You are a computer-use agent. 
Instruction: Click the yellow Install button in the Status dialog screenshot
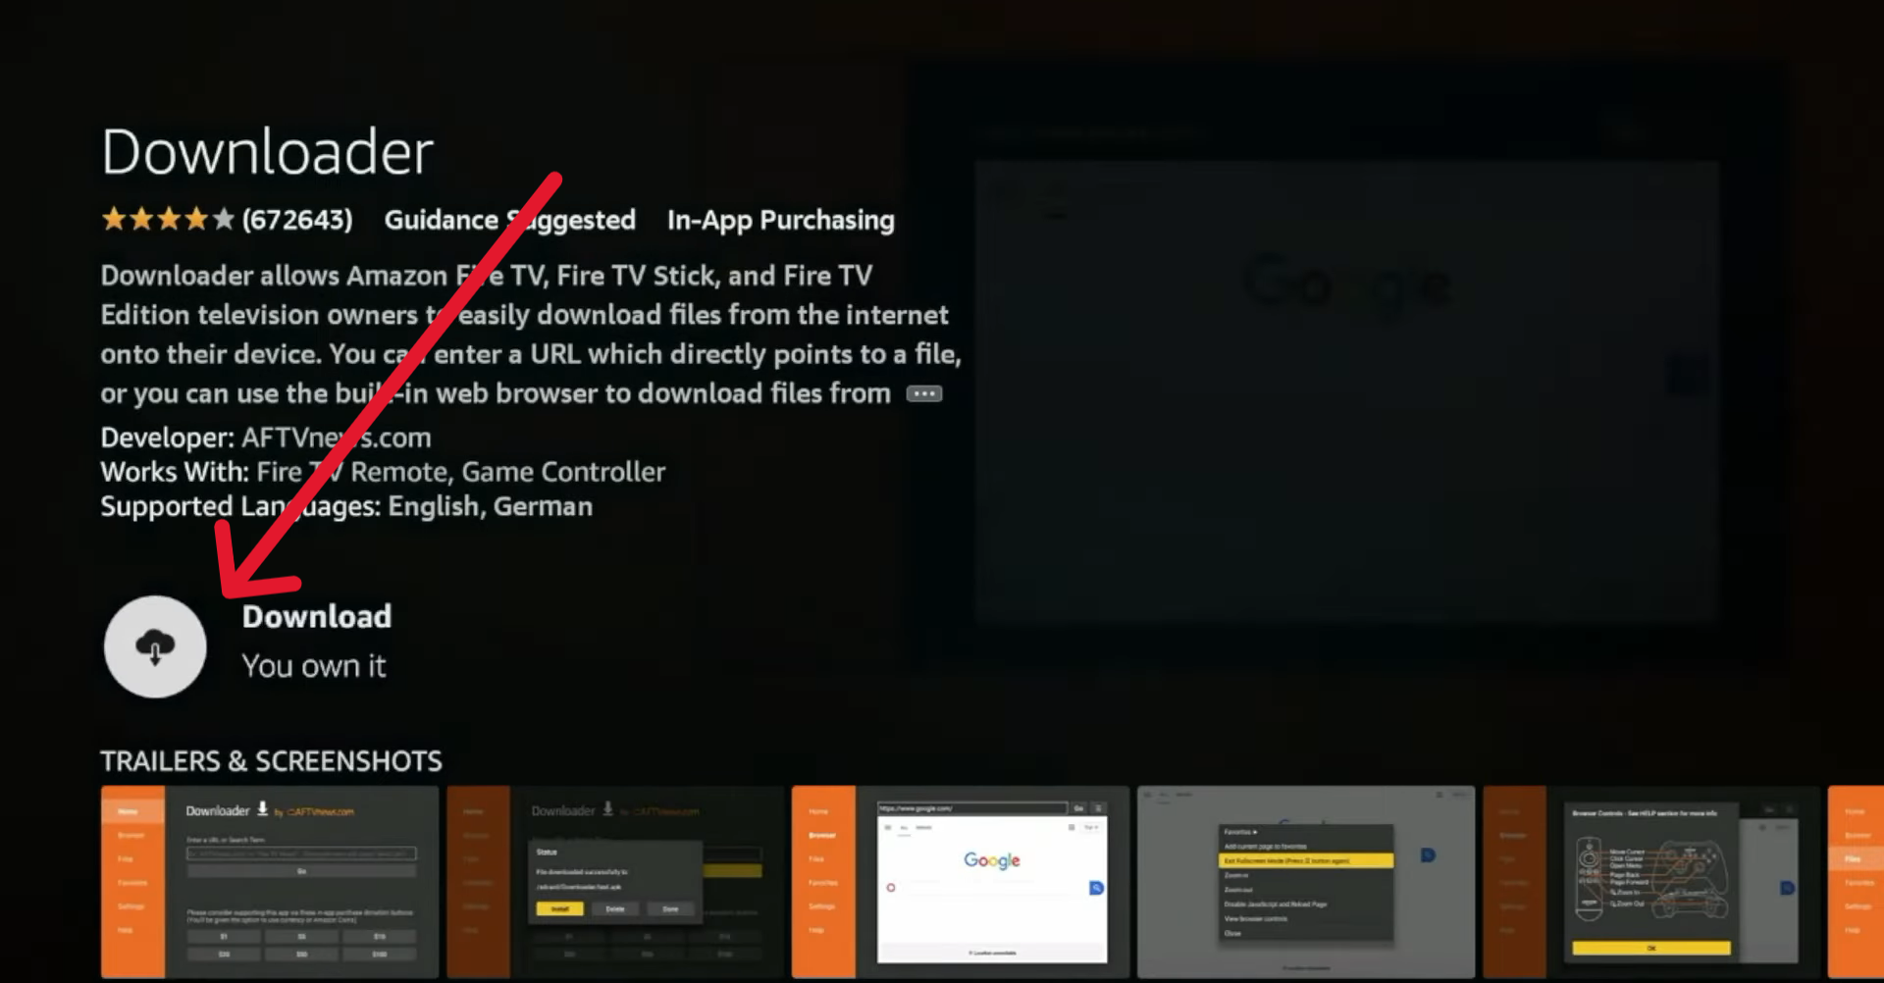559,908
